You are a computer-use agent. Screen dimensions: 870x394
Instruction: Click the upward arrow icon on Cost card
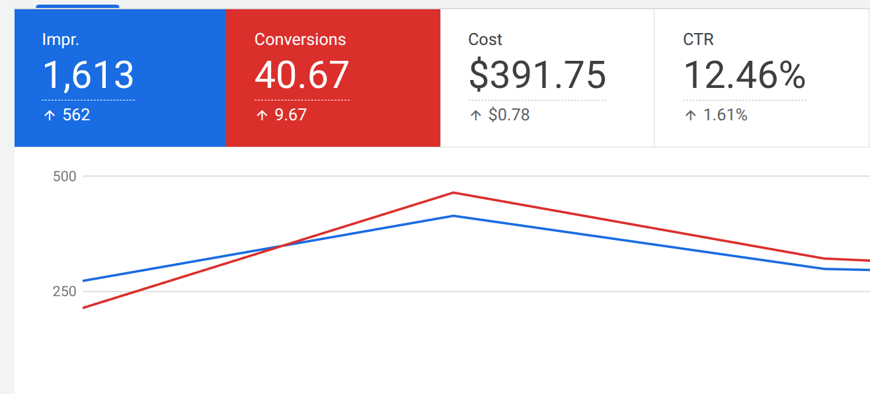475,114
